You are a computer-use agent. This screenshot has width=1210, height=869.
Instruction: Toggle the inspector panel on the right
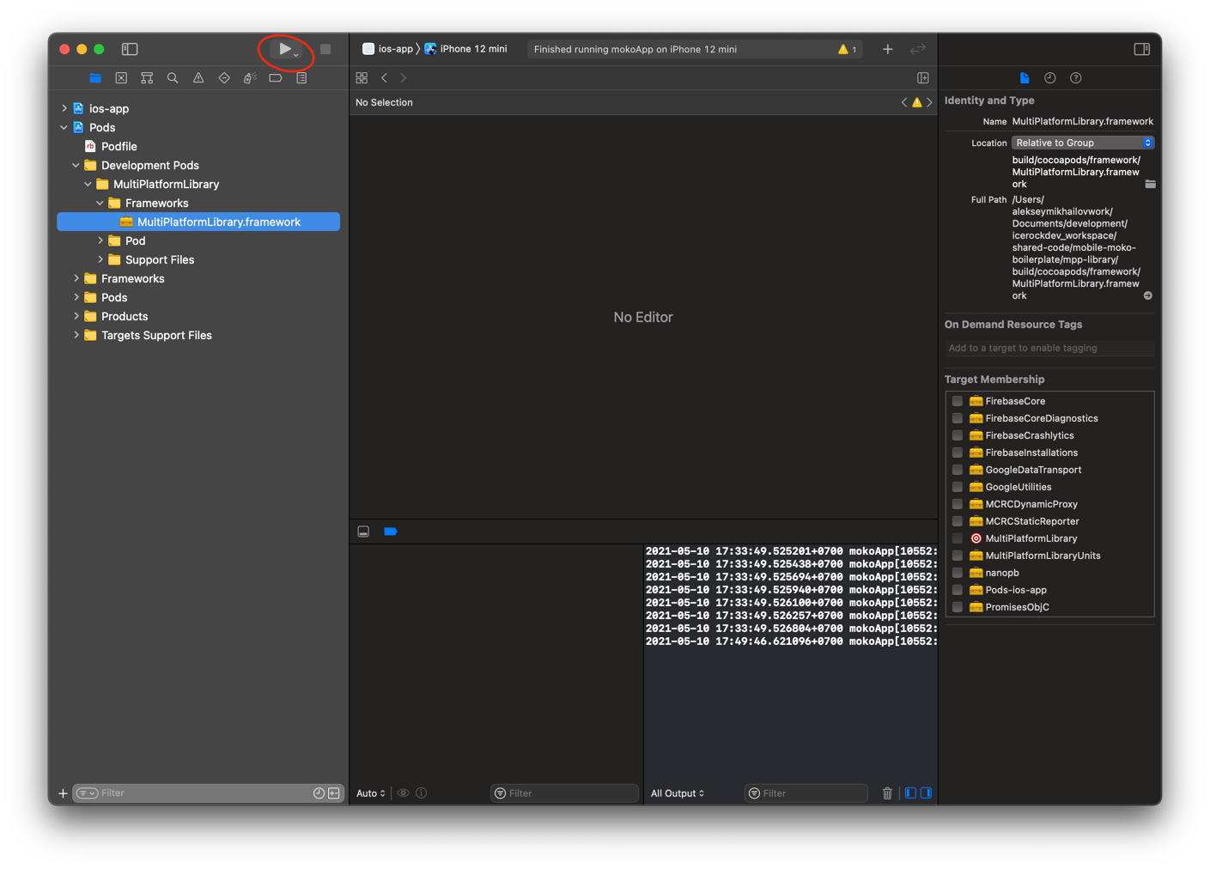pyautogui.click(x=1141, y=49)
